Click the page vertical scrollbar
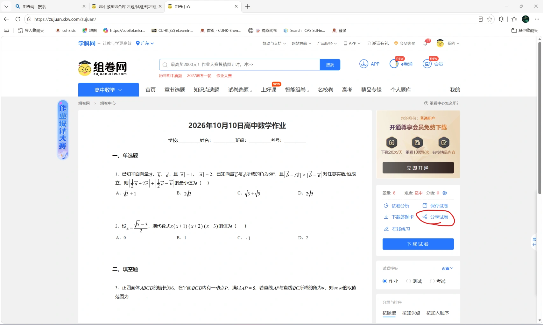 (539, 118)
